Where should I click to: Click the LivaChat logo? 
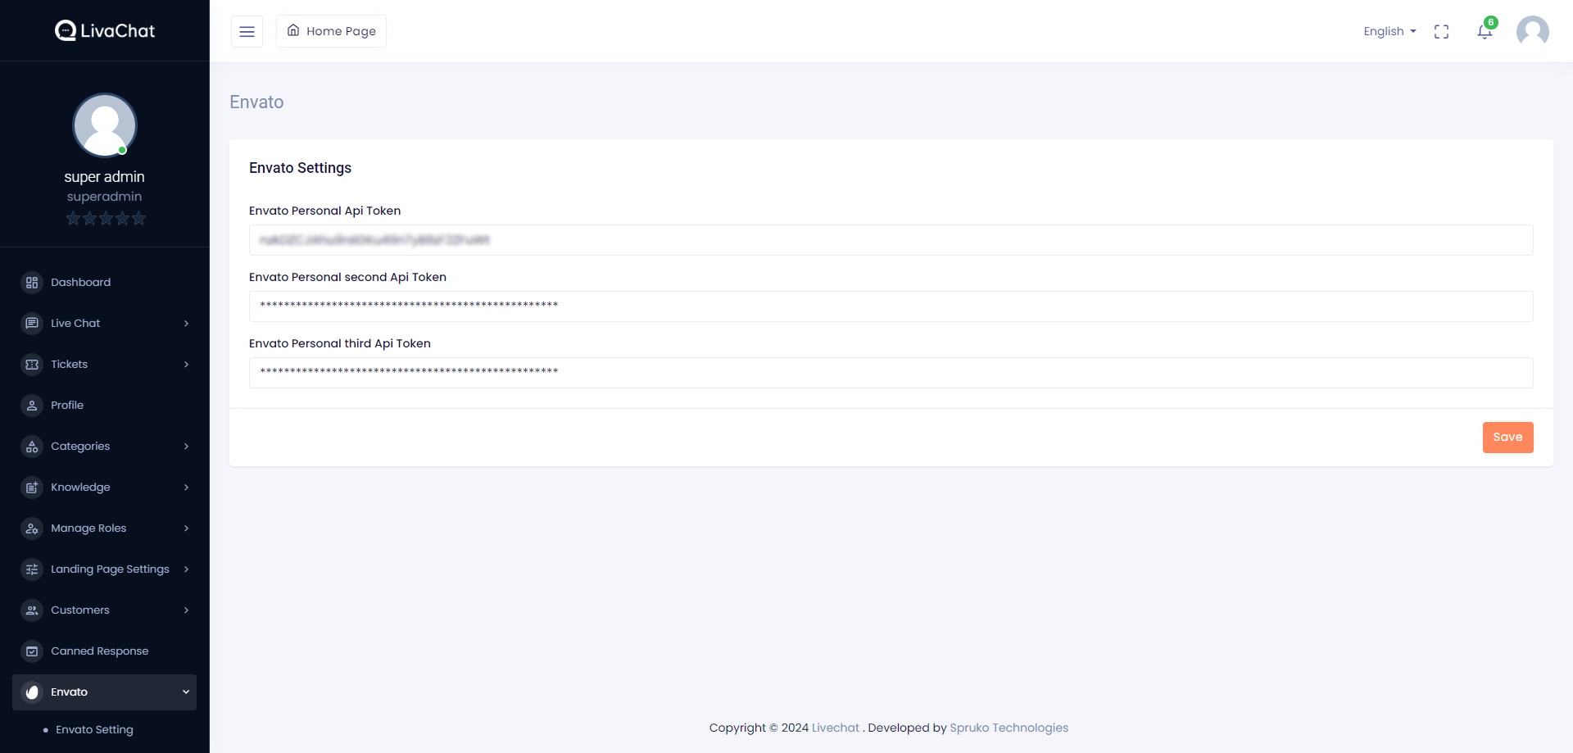click(105, 31)
